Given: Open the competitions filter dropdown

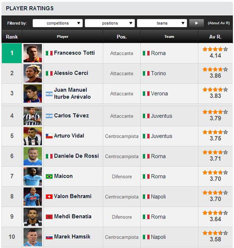Looking at the screenshot, I should [58, 23].
